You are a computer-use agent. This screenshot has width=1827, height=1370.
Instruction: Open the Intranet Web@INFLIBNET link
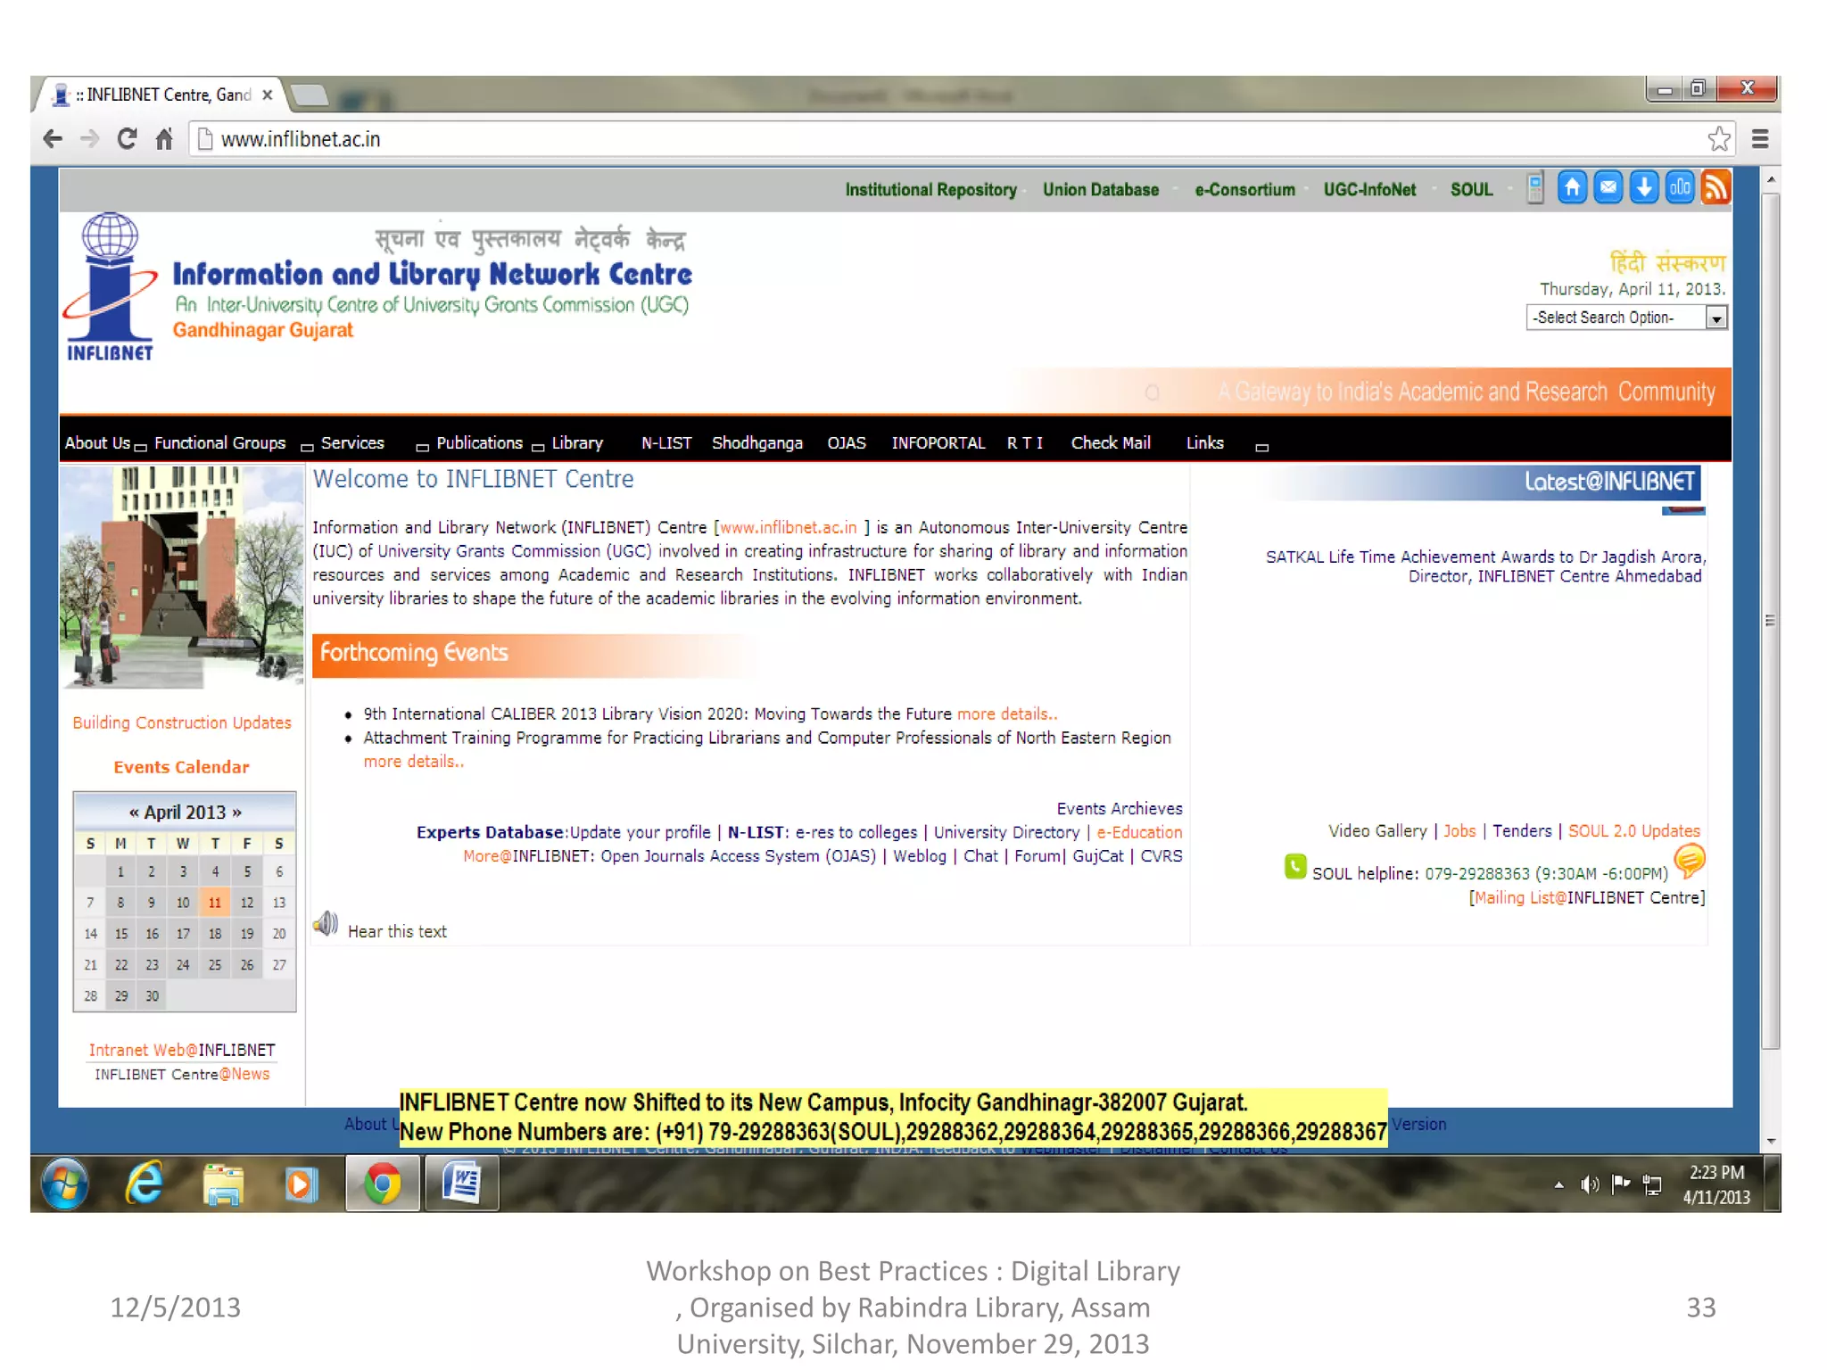click(x=182, y=1051)
